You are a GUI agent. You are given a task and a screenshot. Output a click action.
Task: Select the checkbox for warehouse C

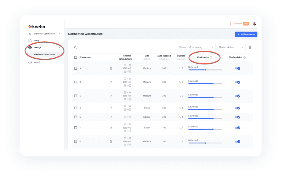click(x=76, y=96)
